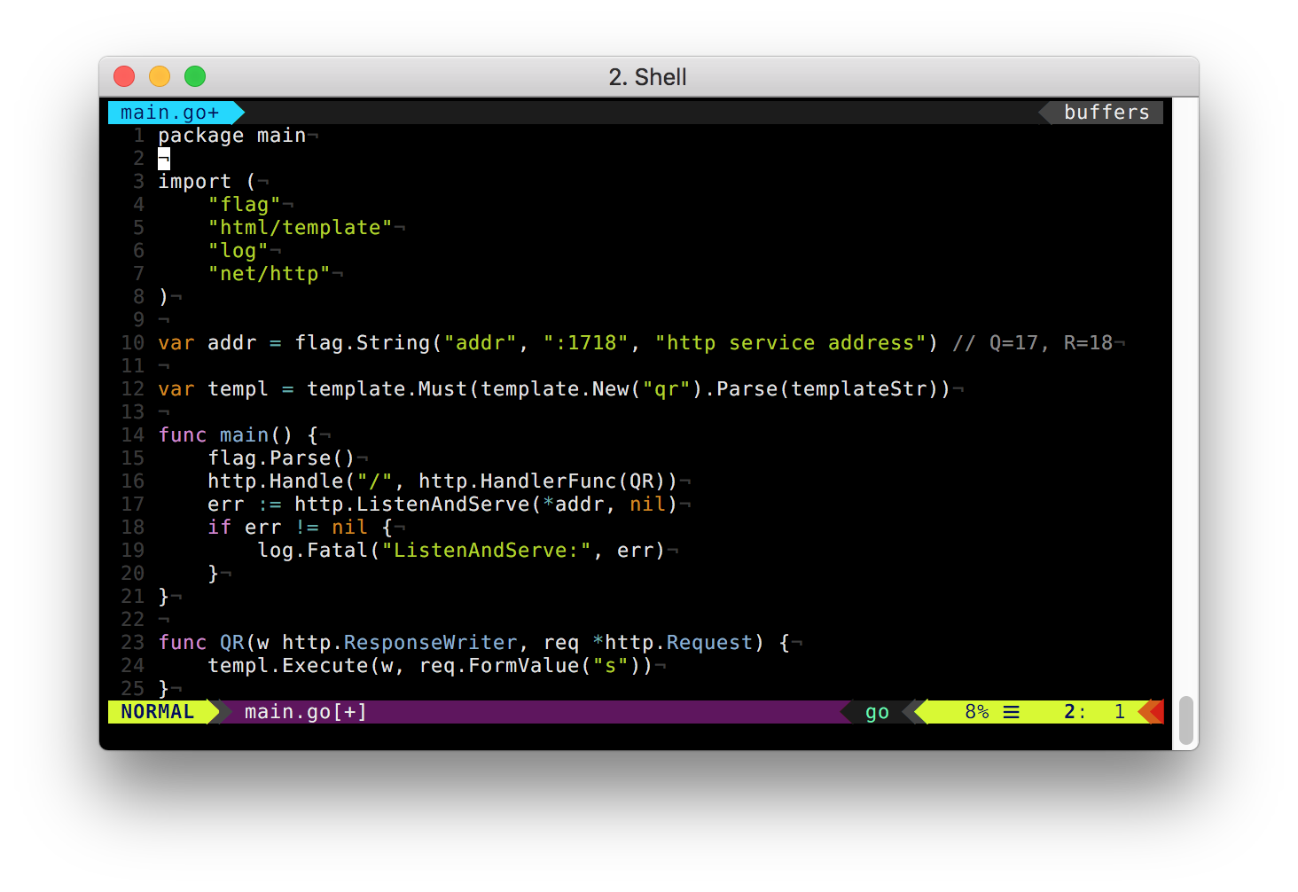Toggle the green zoom window button
The width and height of the screenshot is (1298, 892).
pos(194,76)
